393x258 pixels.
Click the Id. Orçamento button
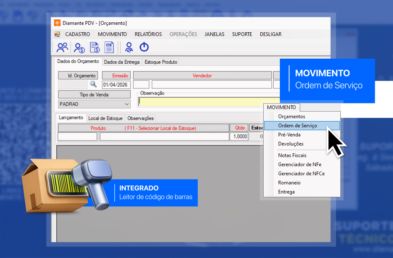coord(78,76)
